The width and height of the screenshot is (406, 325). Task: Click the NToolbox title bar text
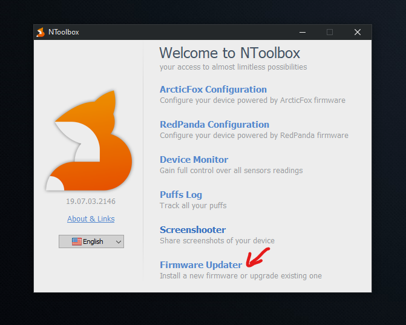64,32
